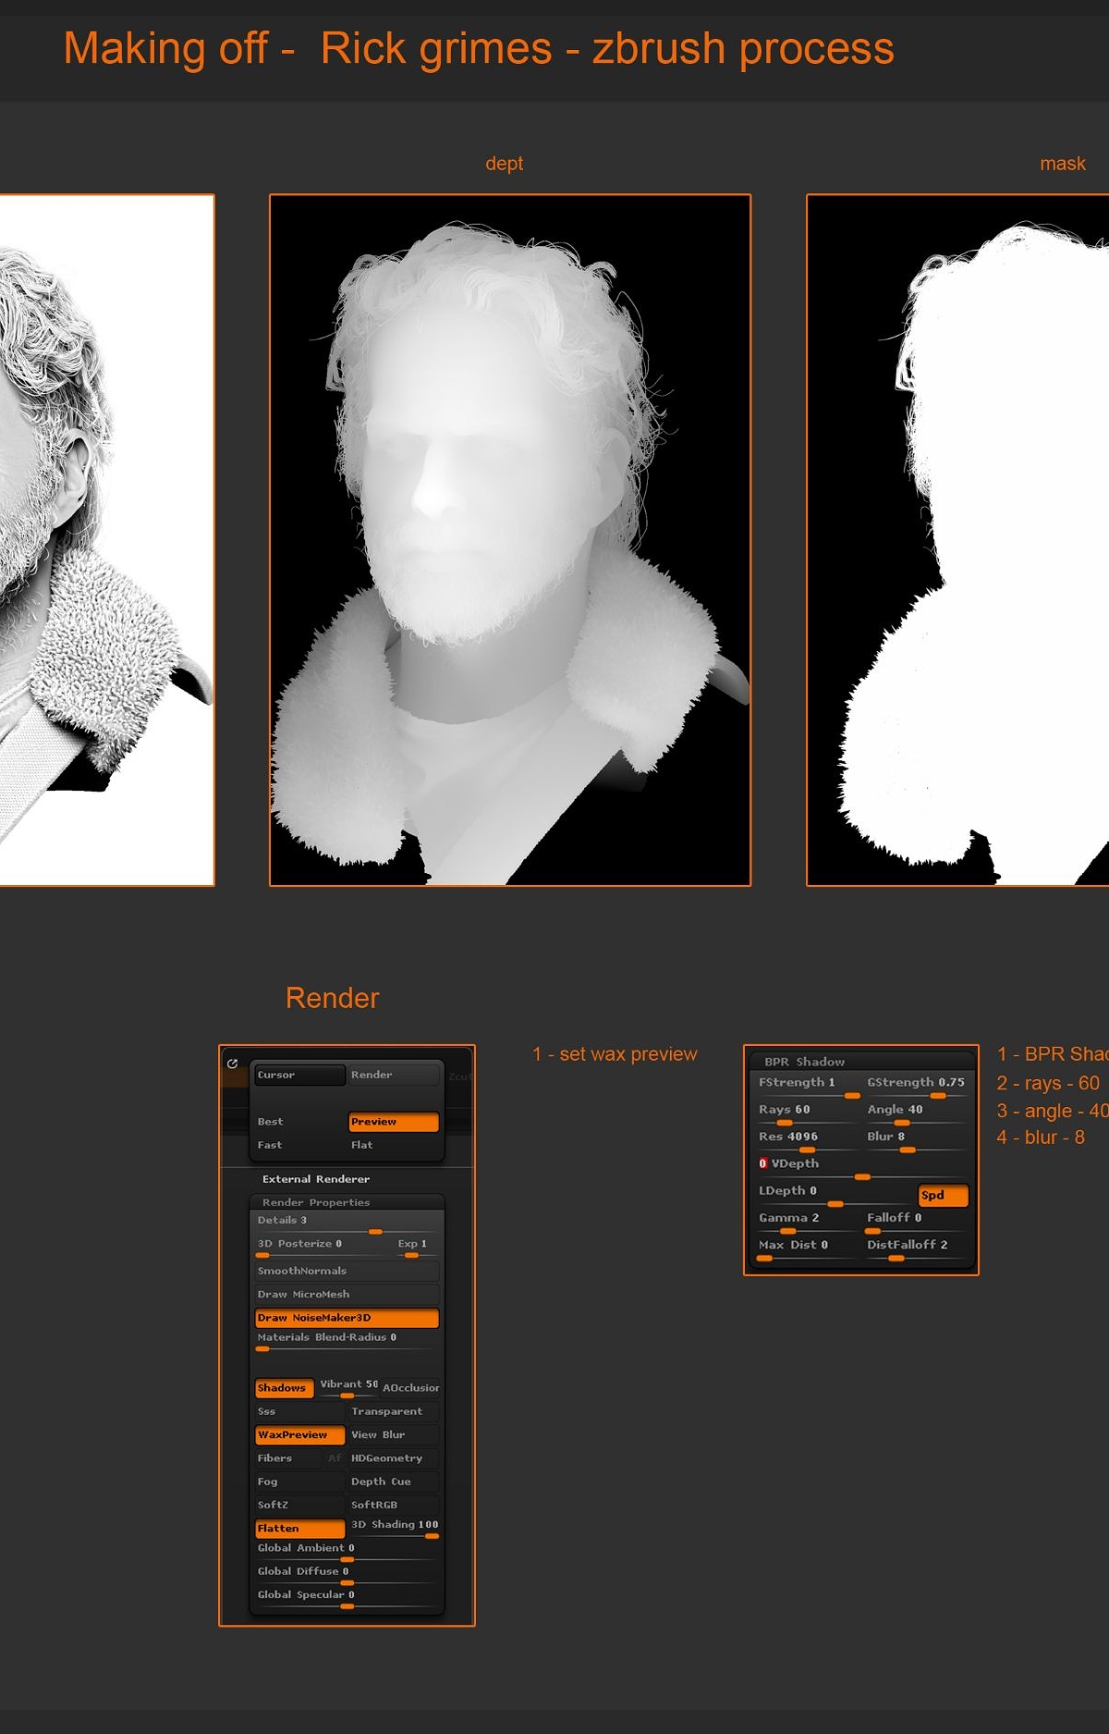Adjust Materials Blend-Radius slider

coord(347,1341)
